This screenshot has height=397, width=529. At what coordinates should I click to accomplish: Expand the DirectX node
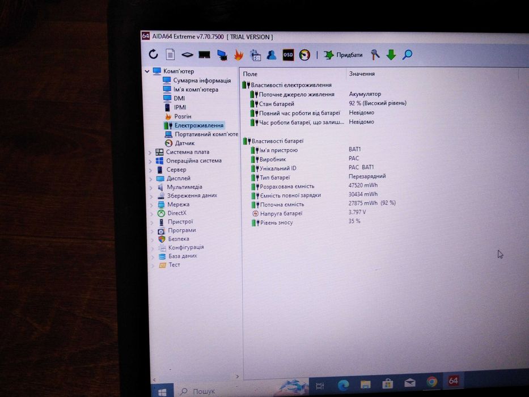tap(151, 214)
